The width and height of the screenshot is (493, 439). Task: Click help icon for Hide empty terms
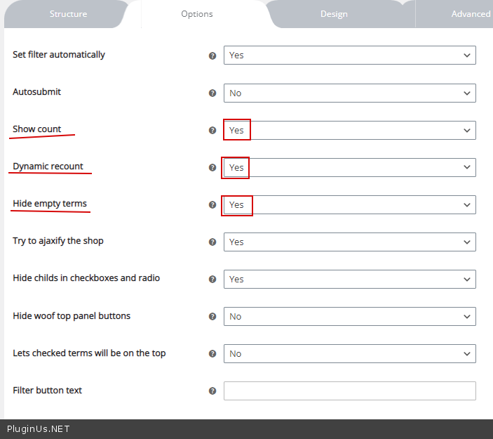(x=212, y=205)
